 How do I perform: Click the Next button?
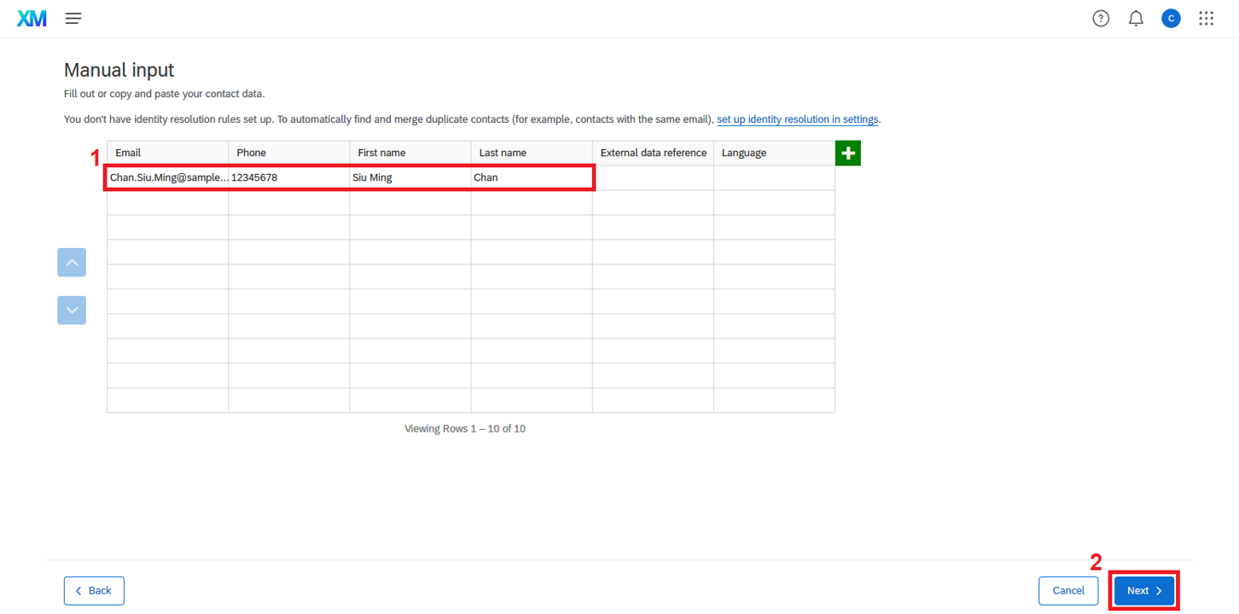[x=1143, y=590]
